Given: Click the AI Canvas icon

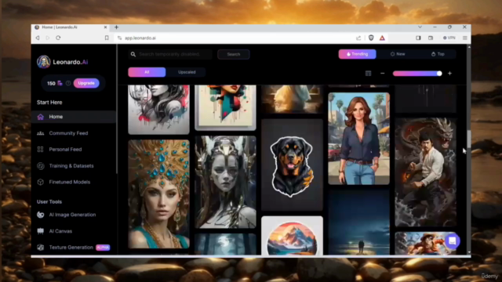Looking at the screenshot, I should click(x=40, y=231).
